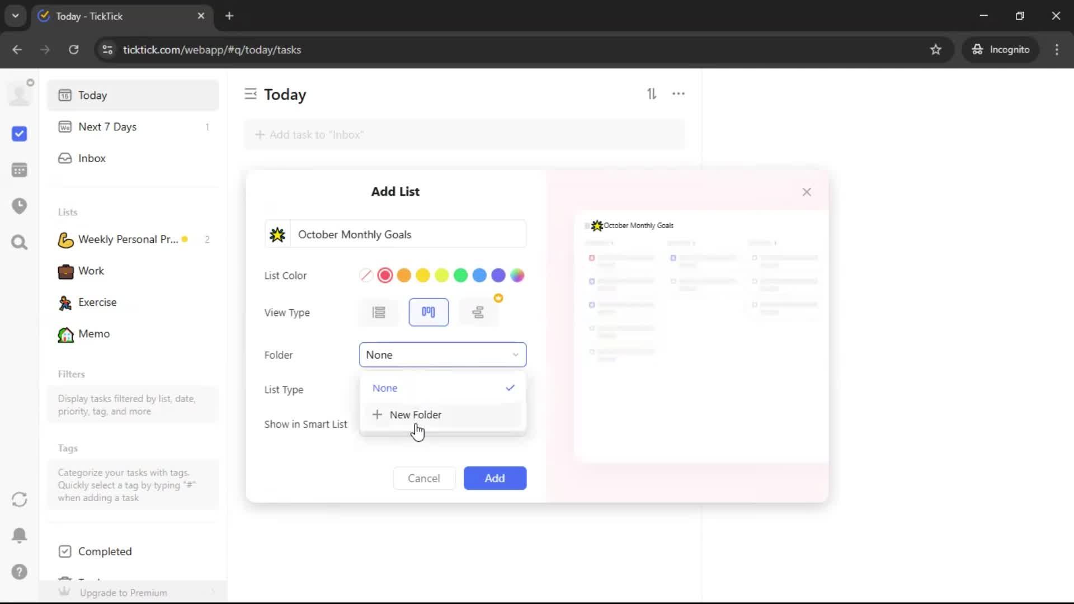
Task: Click the Search magnifier icon in sidebar
Action: [x=19, y=242]
